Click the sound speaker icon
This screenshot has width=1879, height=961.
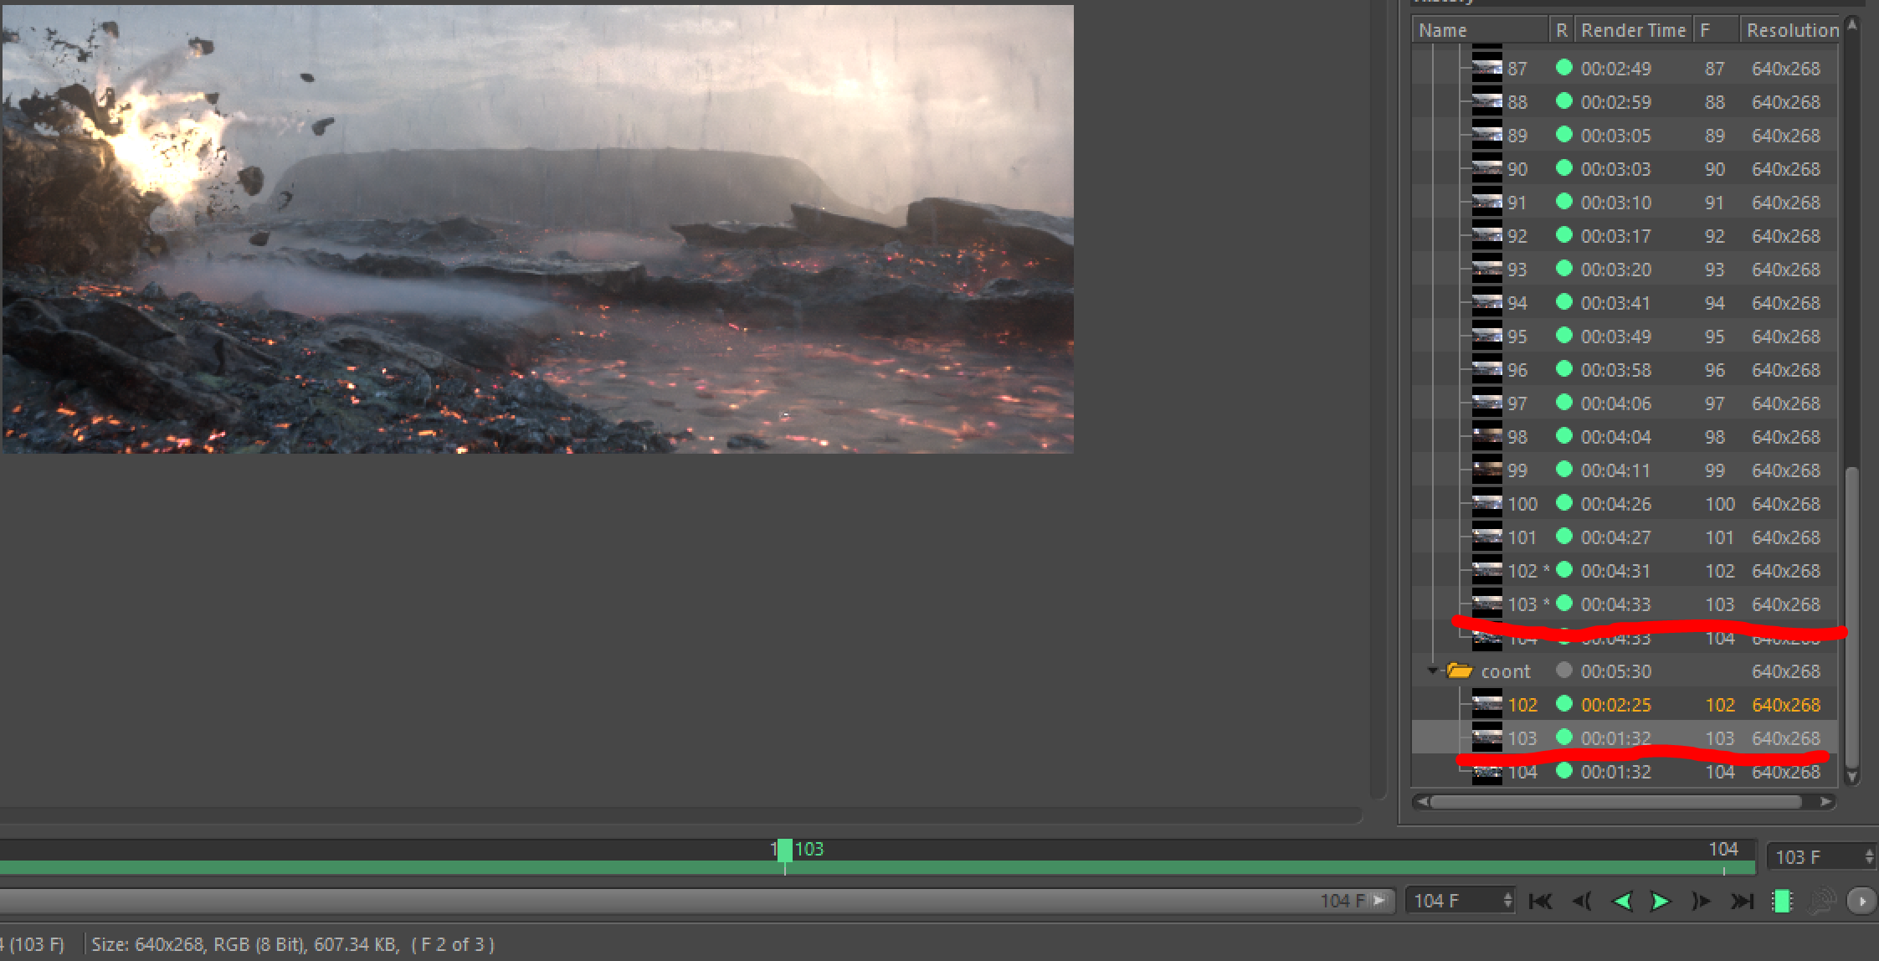point(1820,902)
